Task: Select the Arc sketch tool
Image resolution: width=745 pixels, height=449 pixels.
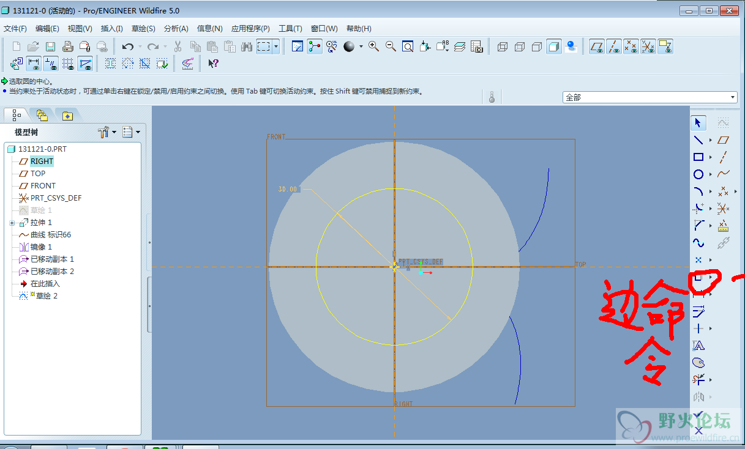Action: click(x=698, y=191)
